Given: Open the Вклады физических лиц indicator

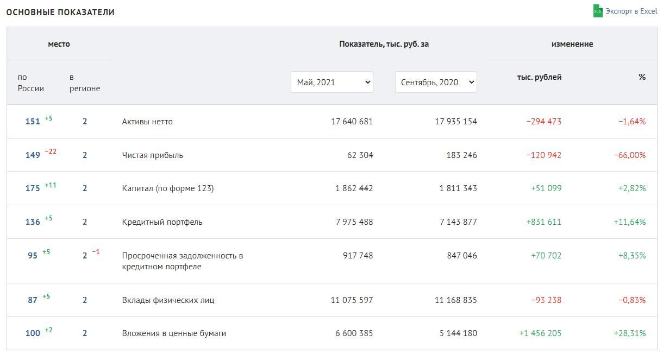Looking at the screenshot, I should click(168, 300).
